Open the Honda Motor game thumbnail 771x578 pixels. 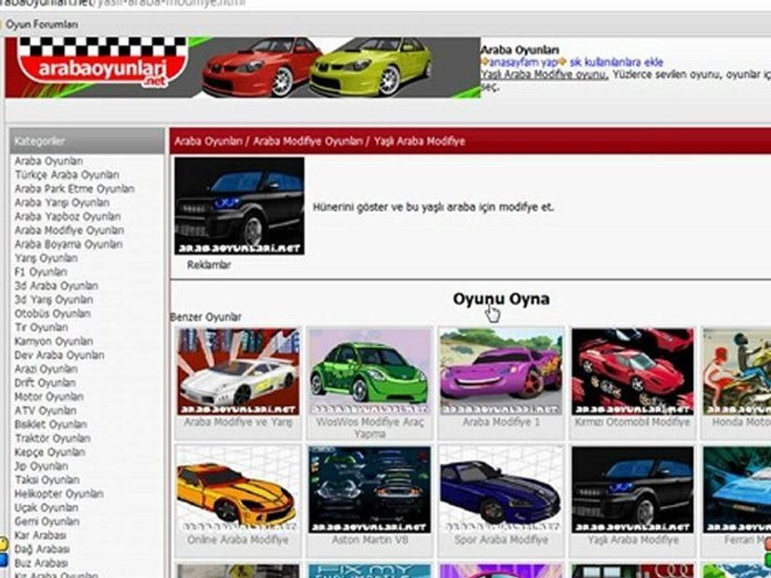coord(736,372)
